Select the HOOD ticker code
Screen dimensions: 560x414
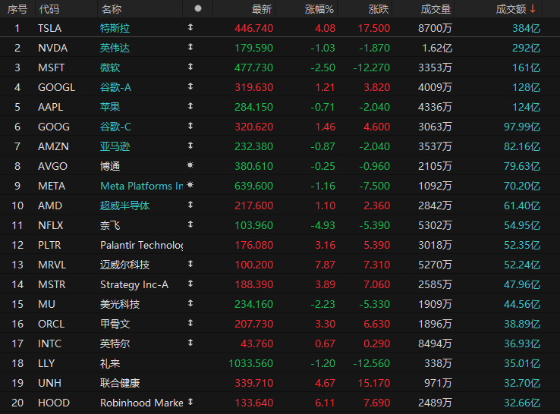click(54, 403)
